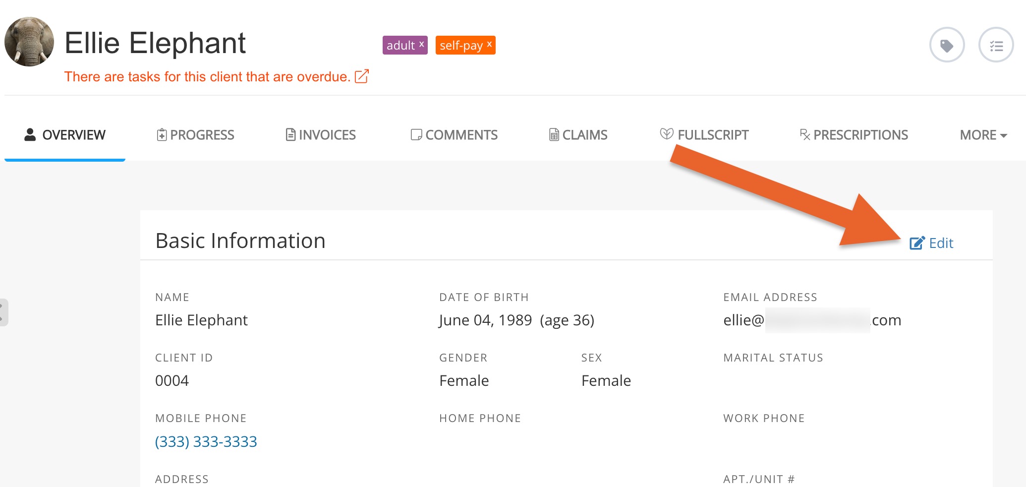This screenshot has width=1026, height=487.
Task: Click the Sex value Female
Action: pyautogui.click(x=606, y=381)
